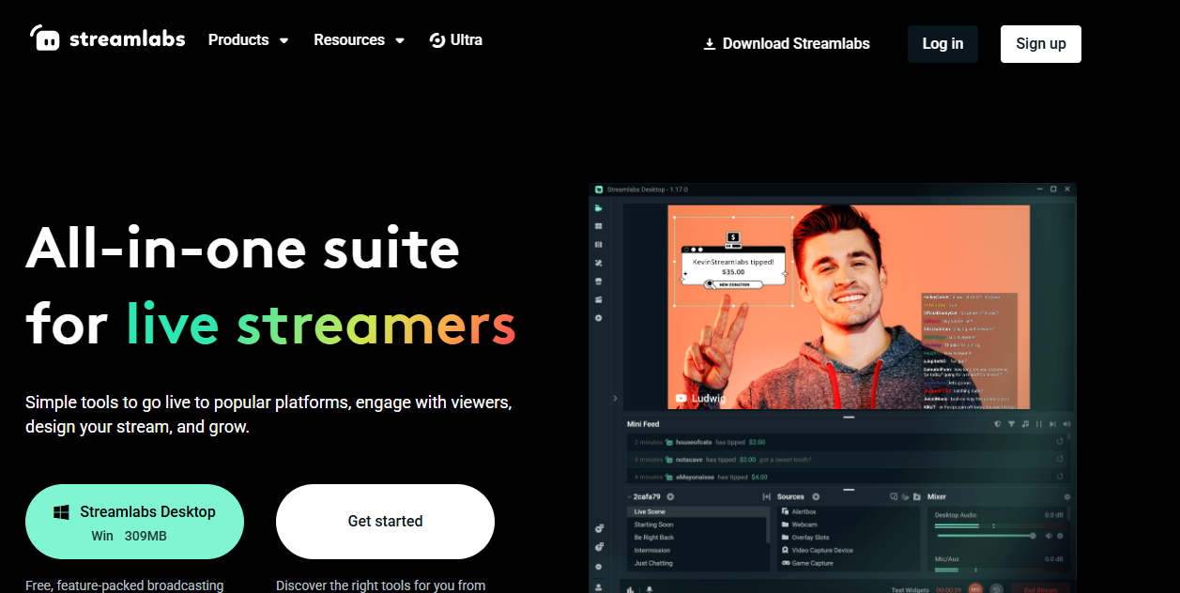The height and width of the screenshot is (593, 1180).
Task: Click the round disc icon in the app sidebar
Action: click(x=598, y=318)
